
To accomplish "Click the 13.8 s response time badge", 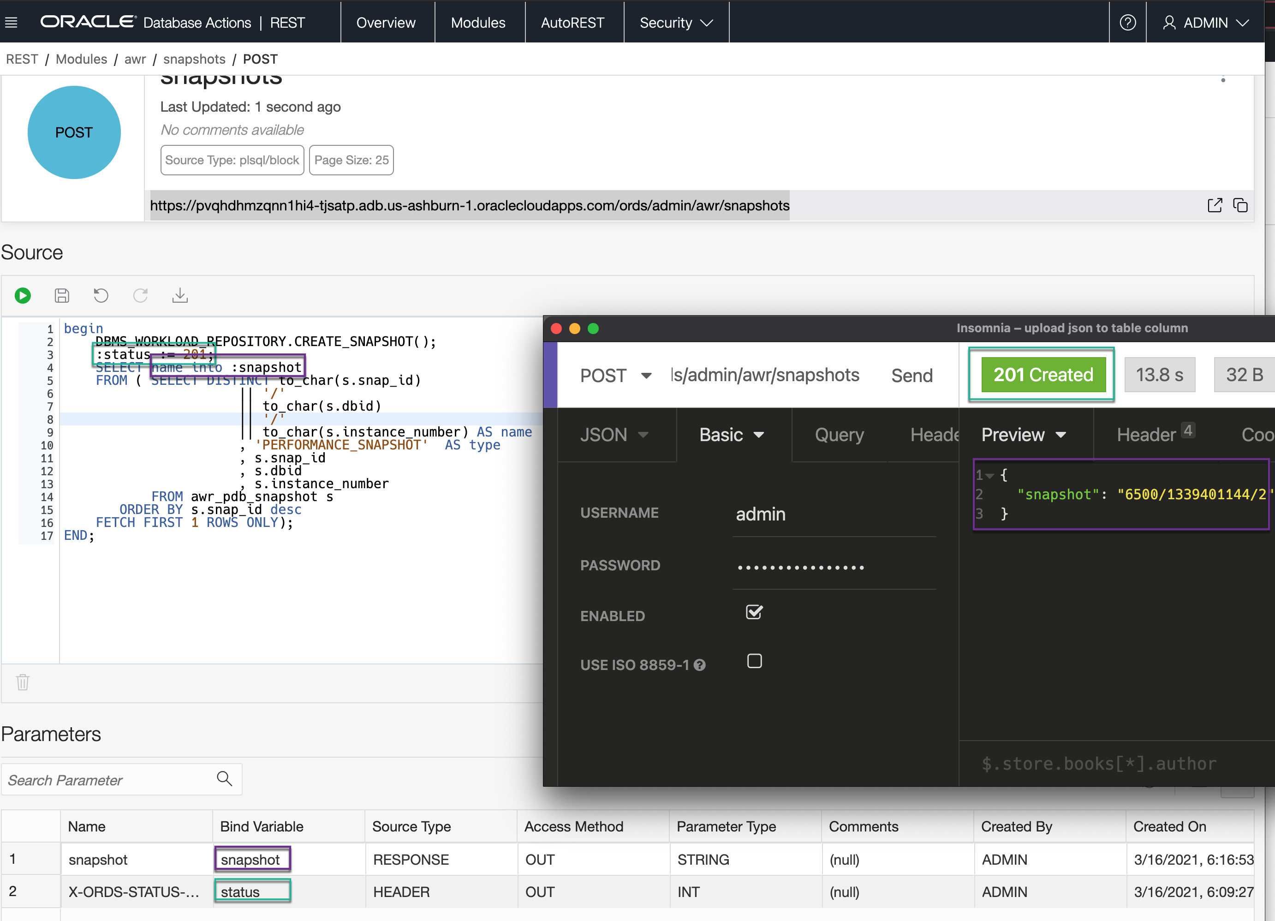I will [x=1159, y=375].
